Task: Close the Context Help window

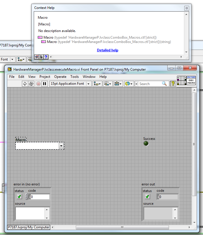Action: coord(187,8)
